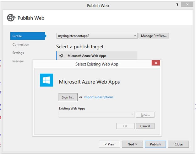Viewport: 196px width, 154px height.
Task: Click the Publish Web globe icon
Action: point(11,18)
